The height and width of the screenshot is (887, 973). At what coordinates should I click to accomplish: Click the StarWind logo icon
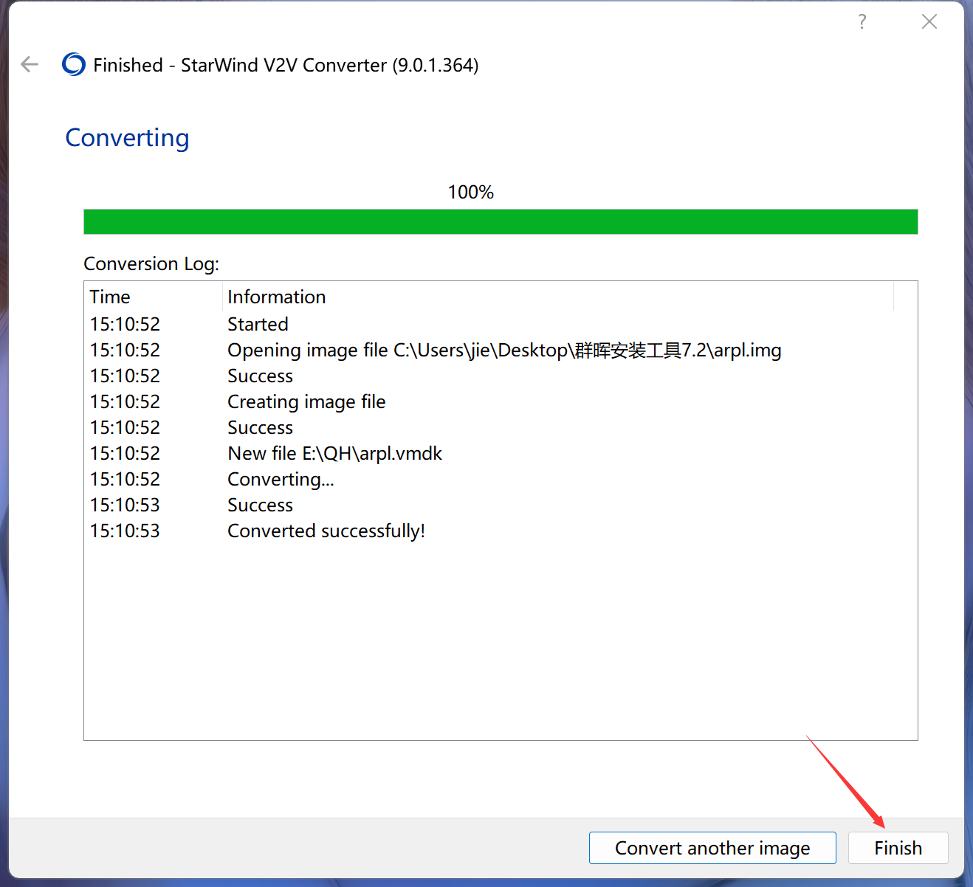74,65
